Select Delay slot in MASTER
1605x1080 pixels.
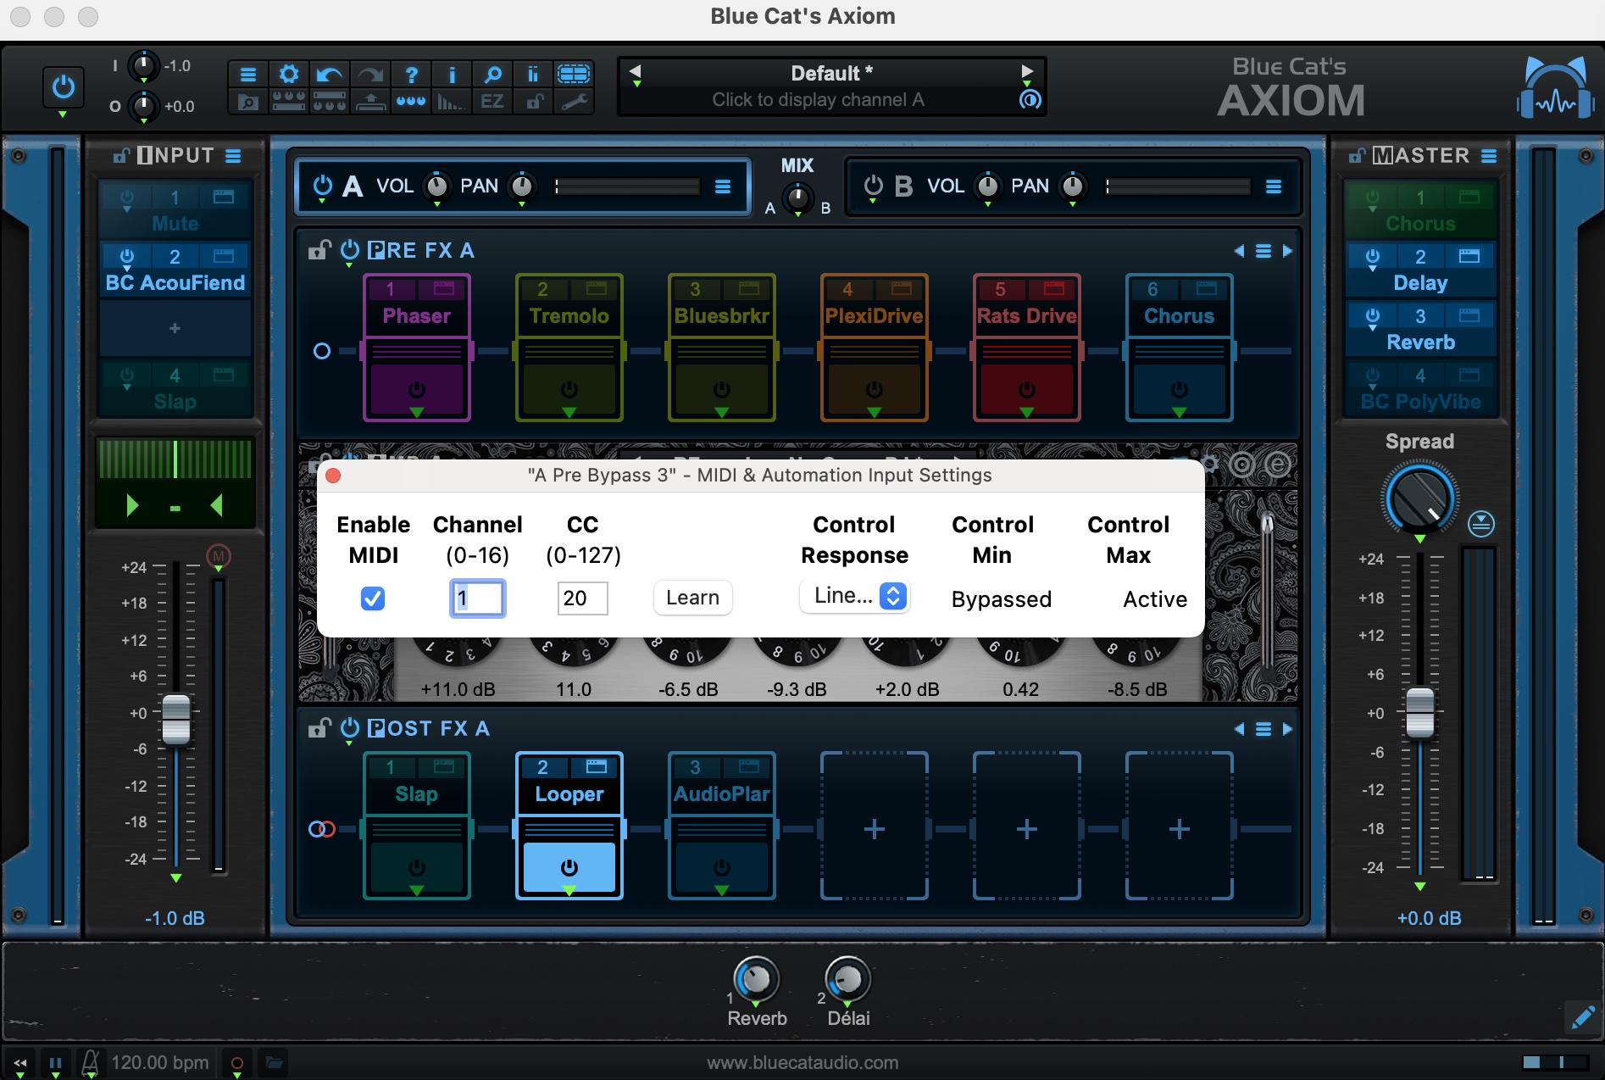tap(1420, 282)
